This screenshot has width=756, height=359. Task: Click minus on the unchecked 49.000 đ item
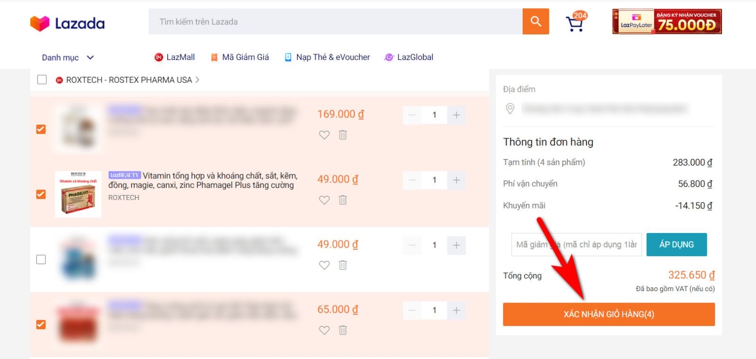[x=412, y=245]
